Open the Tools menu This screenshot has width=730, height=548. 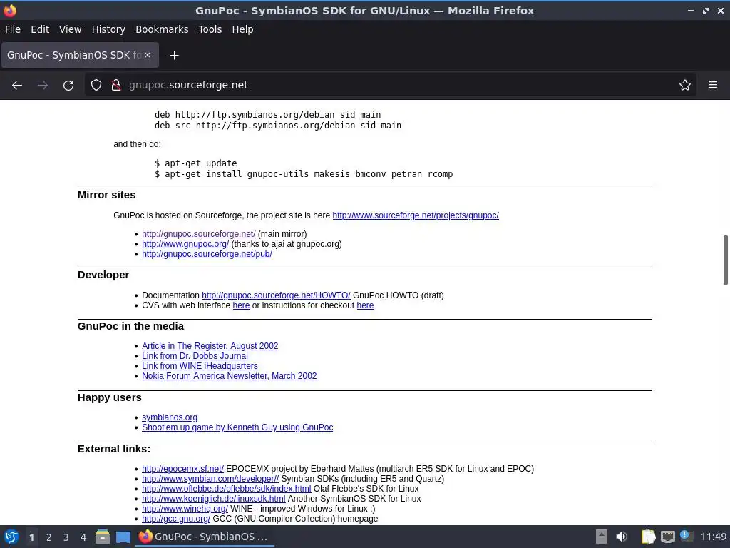(210, 29)
